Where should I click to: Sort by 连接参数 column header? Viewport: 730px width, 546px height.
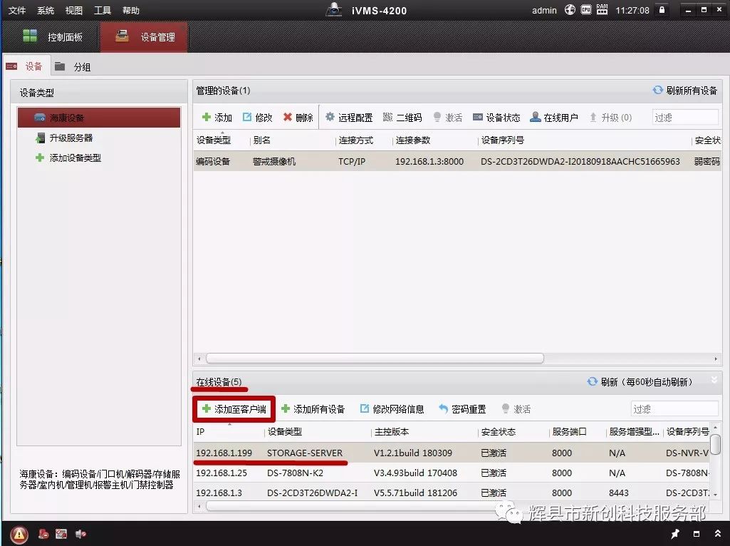coord(413,140)
